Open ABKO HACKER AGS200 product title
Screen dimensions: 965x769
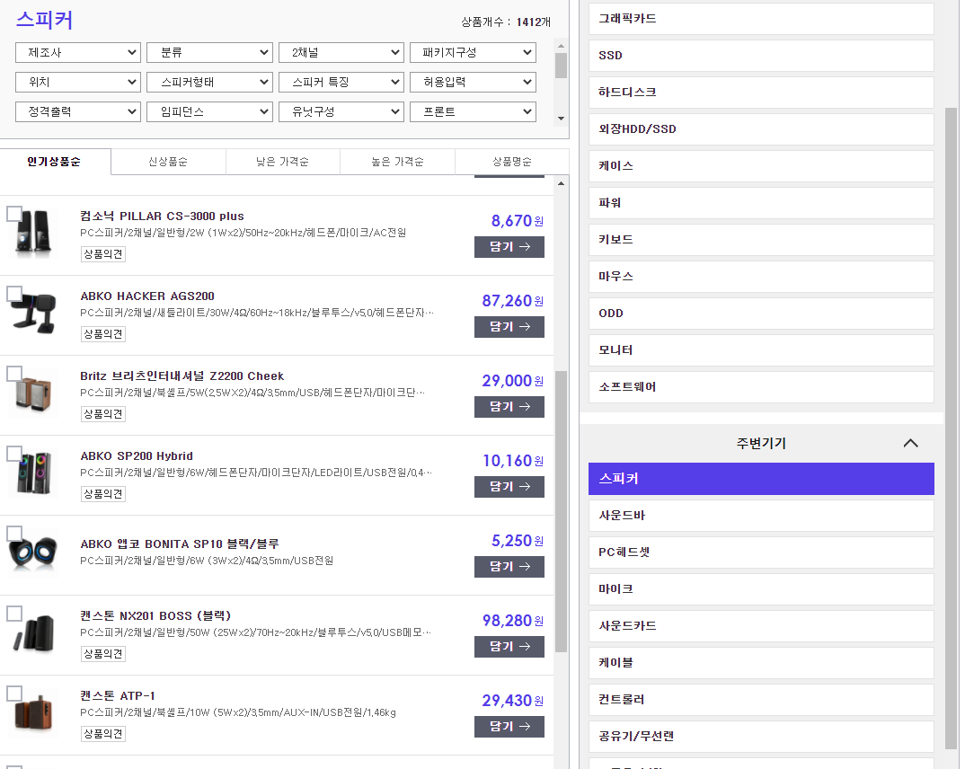tap(147, 296)
